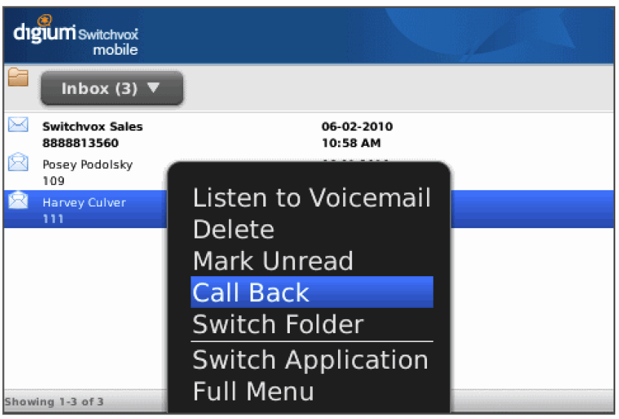Click the opened envelope icon for Posey Podolsky
This screenshot has width=619, height=419.
[18, 162]
